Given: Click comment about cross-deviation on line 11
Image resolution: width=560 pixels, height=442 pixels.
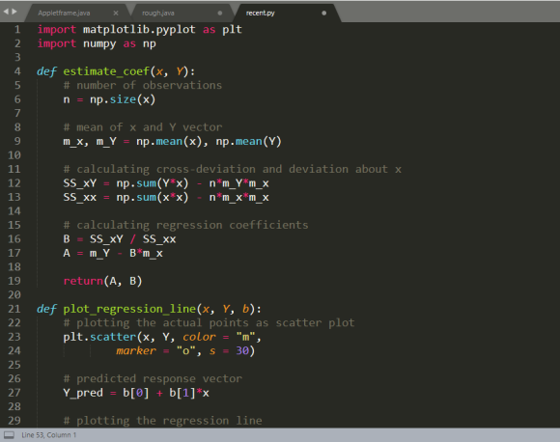Looking at the screenshot, I should point(232,169).
